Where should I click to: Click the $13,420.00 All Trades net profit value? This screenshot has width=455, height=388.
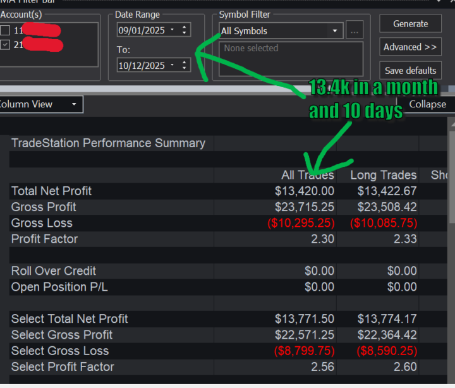pos(305,191)
